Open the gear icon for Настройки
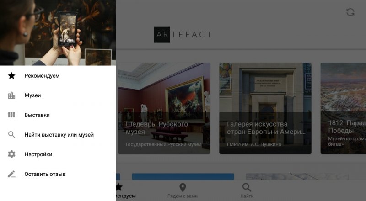The image size is (366, 201). 11,154
